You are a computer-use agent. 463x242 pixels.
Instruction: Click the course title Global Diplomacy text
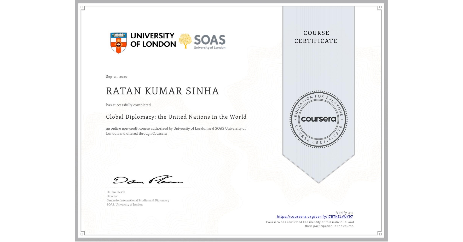click(x=176, y=117)
